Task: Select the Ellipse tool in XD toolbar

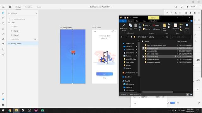Action: [3, 24]
